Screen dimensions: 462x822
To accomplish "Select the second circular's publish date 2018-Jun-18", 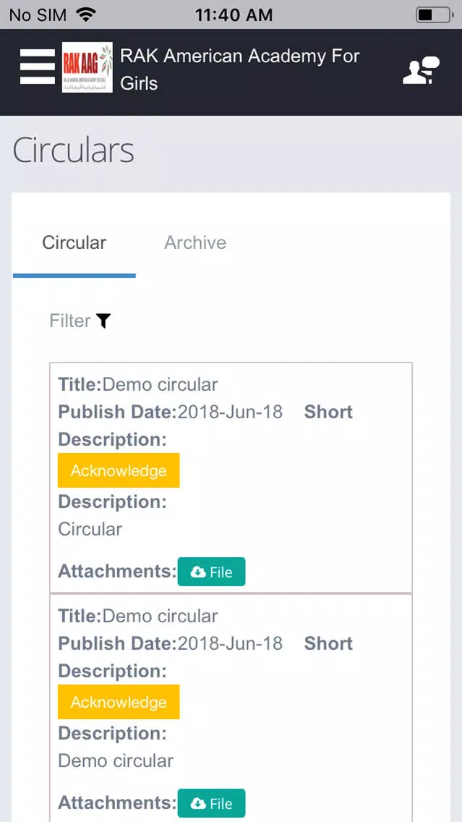I will coord(230,644).
